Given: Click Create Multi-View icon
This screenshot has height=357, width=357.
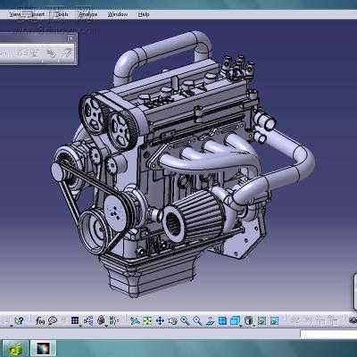Looking at the screenshot, I should [x=222, y=320].
